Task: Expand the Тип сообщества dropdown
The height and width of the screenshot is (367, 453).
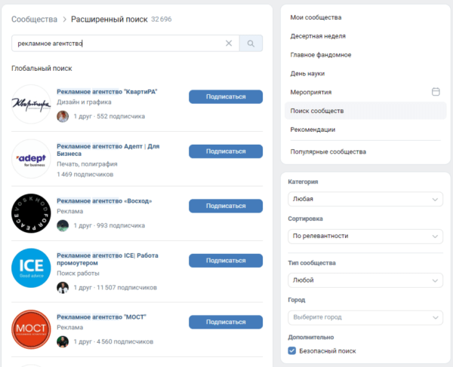Action: click(365, 280)
